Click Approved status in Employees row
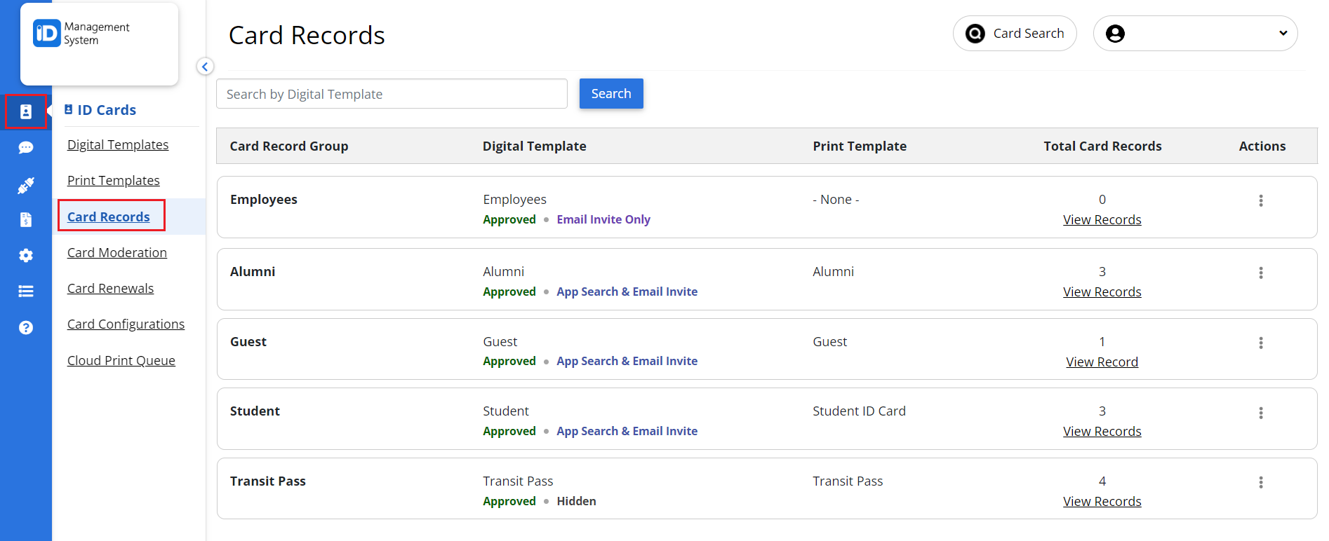The height and width of the screenshot is (541, 1329). [509, 220]
